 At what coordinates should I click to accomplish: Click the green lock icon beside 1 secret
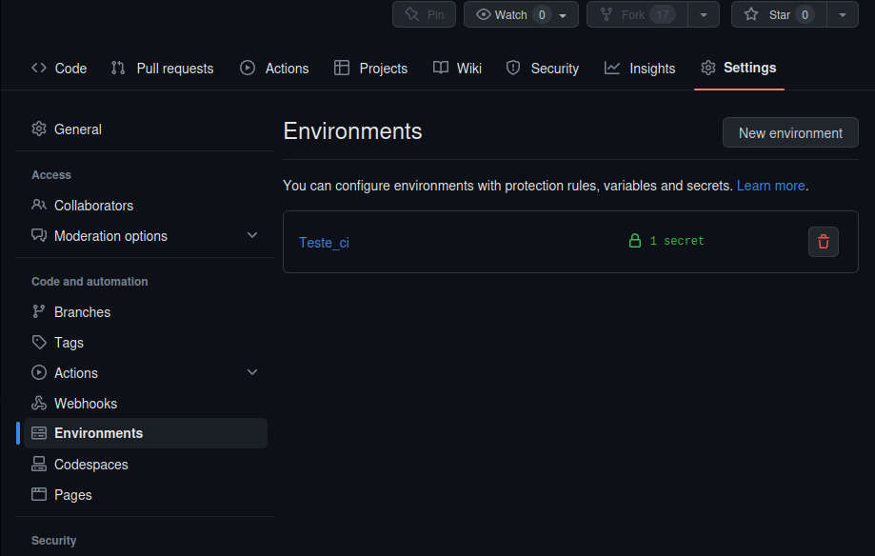pyautogui.click(x=634, y=241)
